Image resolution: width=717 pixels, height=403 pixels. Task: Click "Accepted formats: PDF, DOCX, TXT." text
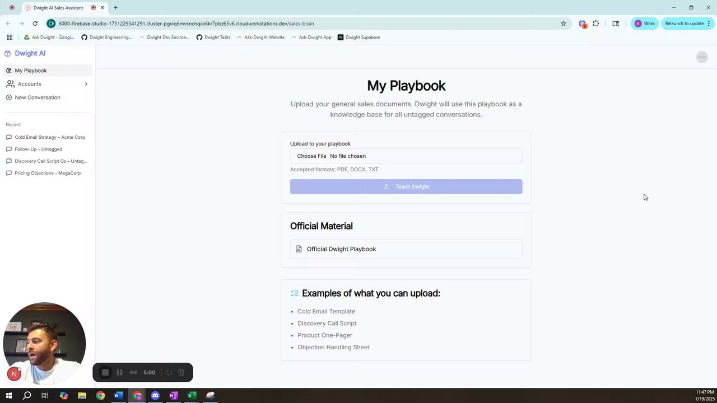(x=335, y=170)
